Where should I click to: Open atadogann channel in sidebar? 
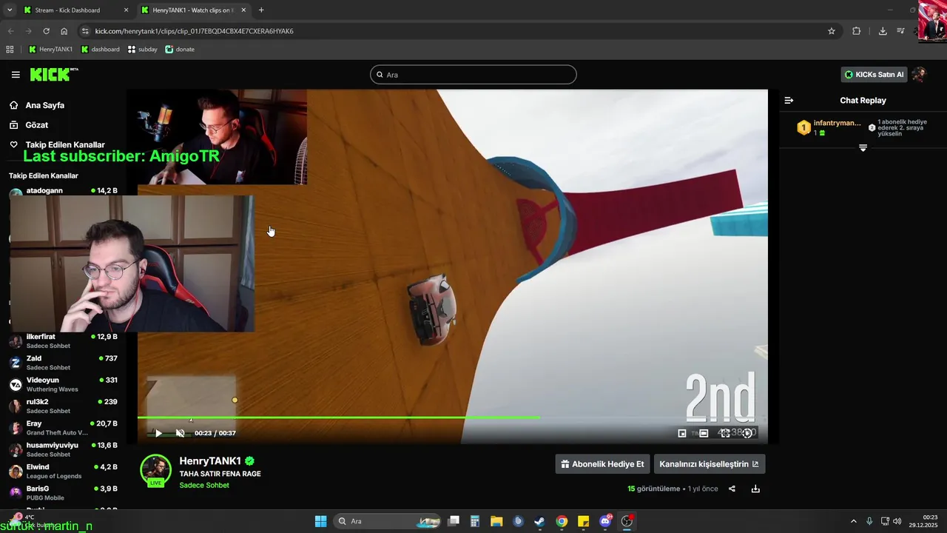pos(63,191)
